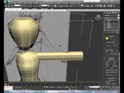Choose the Select and Scale tool
The image size is (124, 93).
point(40,6)
